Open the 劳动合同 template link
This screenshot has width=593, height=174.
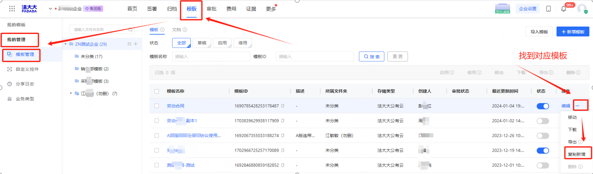176,106
